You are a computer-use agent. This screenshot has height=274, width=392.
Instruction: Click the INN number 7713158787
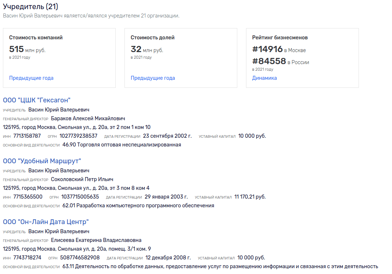click(x=27, y=136)
